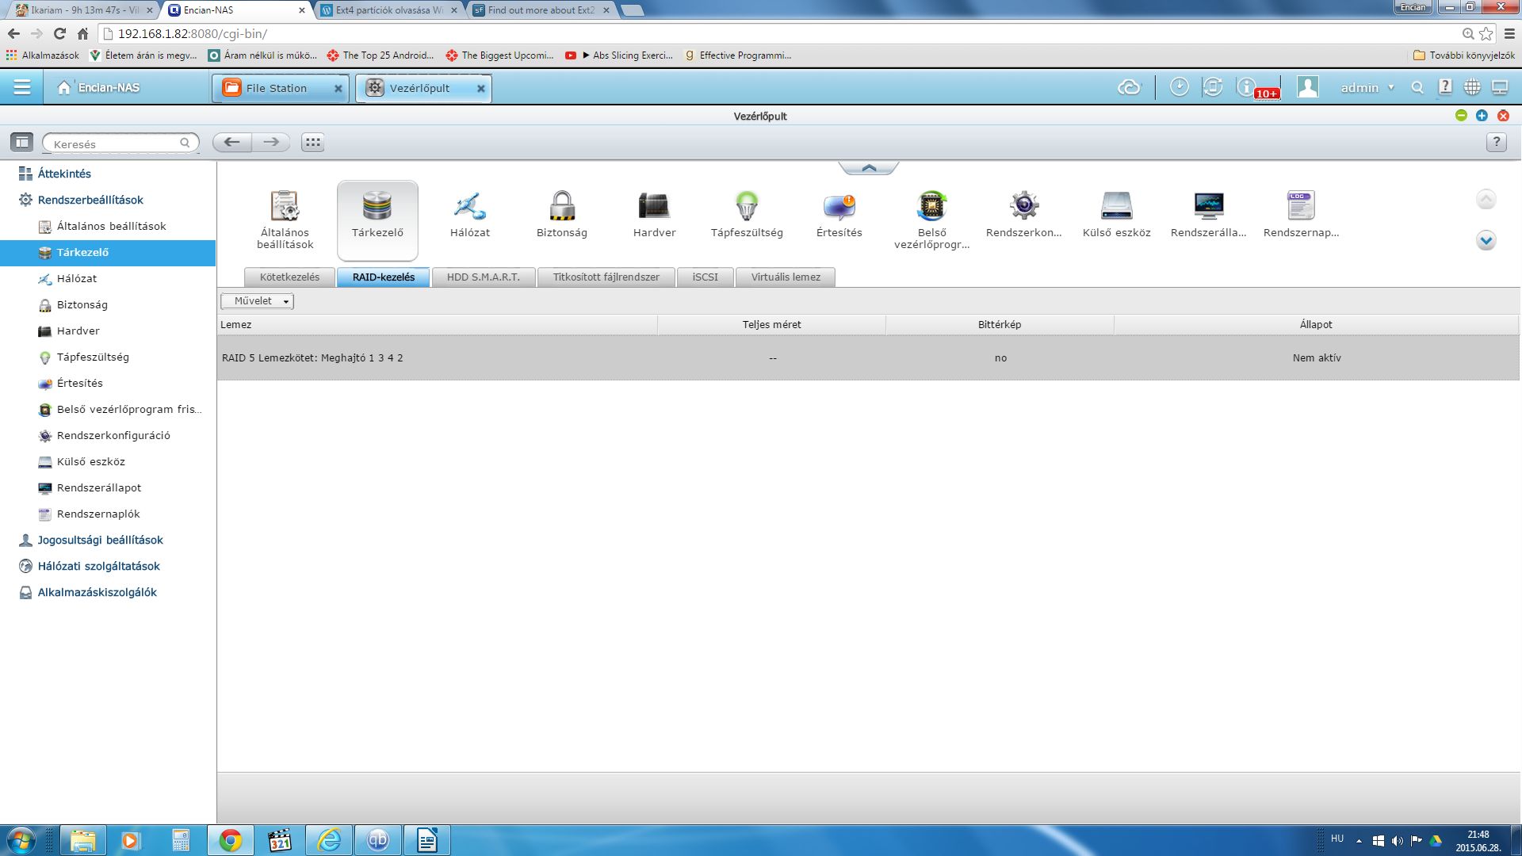Open the File Station tab

[275, 88]
